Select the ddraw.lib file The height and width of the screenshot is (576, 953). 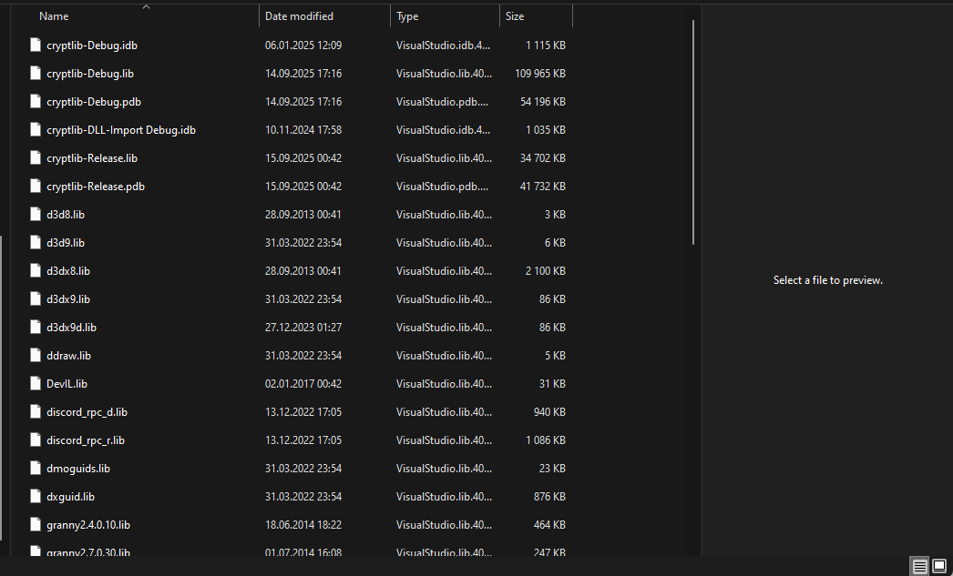click(x=68, y=355)
